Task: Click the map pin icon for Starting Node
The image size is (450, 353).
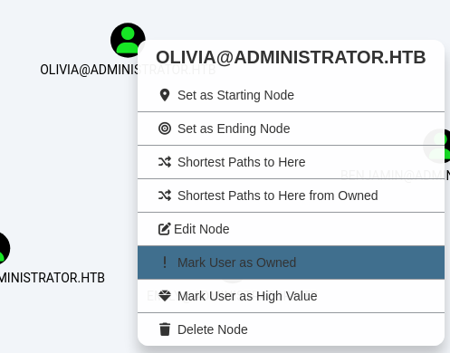Action: click(x=165, y=95)
